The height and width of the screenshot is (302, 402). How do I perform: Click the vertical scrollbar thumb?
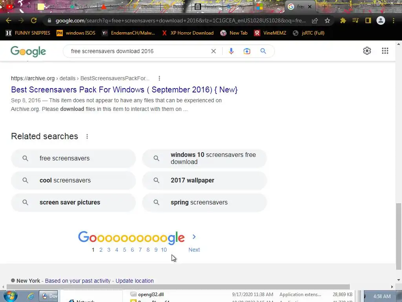tap(398, 236)
